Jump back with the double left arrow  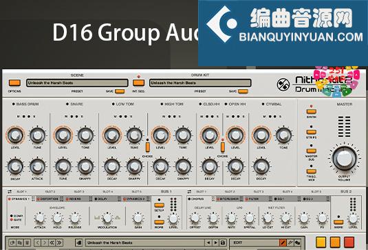(x=52, y=242)
